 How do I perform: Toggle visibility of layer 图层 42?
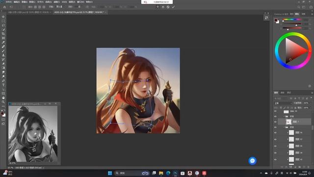tap(275, 159)
